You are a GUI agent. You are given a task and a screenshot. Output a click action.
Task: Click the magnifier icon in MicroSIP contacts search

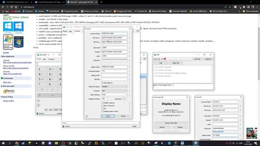coord(64,123)
